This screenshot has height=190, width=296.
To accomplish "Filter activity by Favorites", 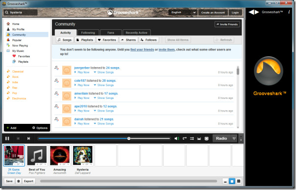I will tap(107, 40).
